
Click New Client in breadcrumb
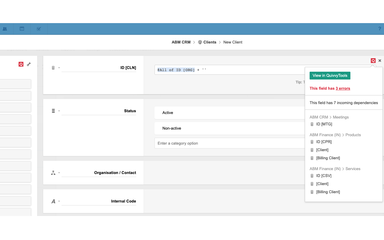[233, 42]
